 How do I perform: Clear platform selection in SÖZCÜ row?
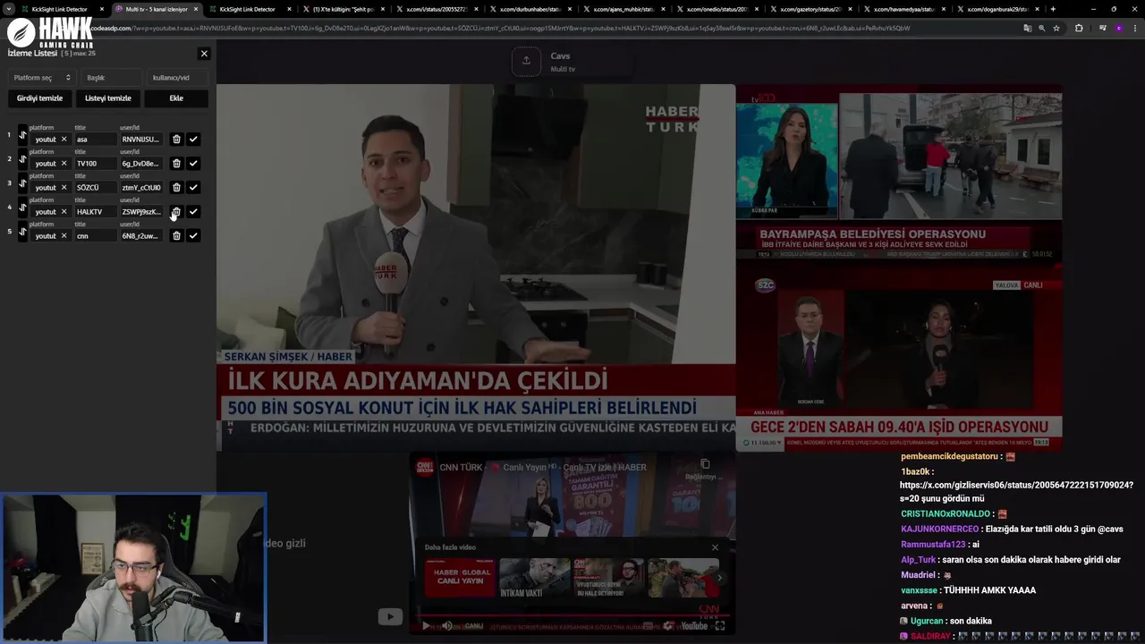pyautogui.click(x=64, y=187)
